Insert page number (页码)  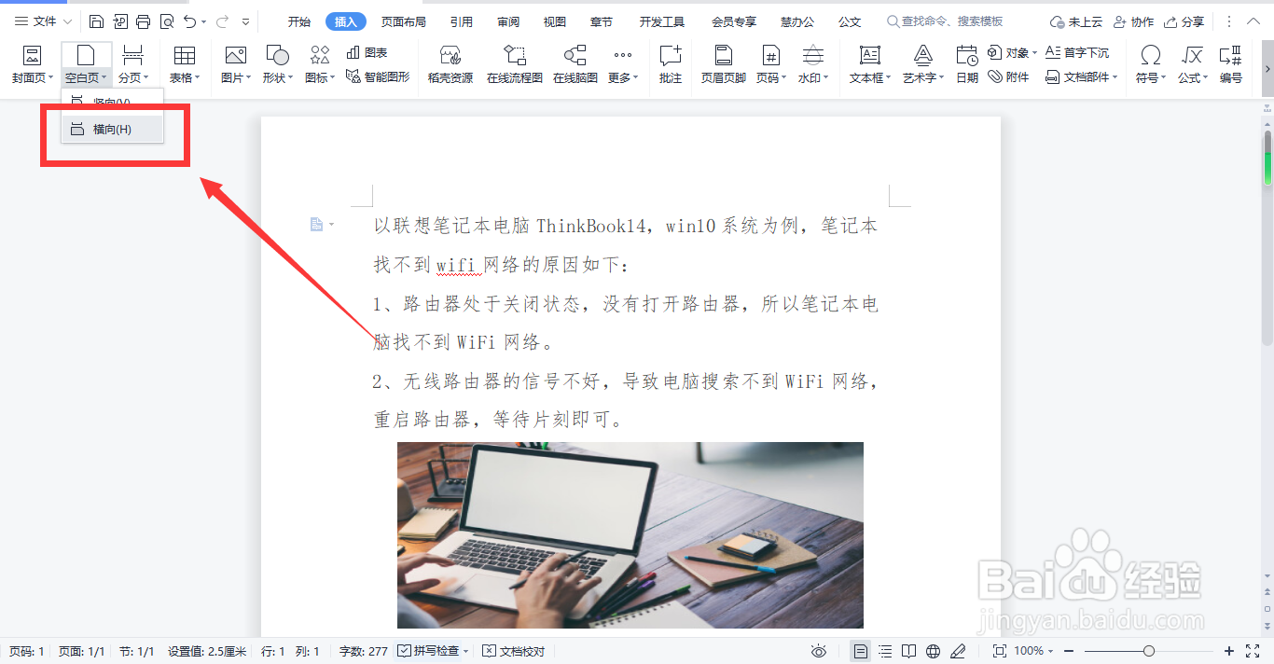point(771,64)
